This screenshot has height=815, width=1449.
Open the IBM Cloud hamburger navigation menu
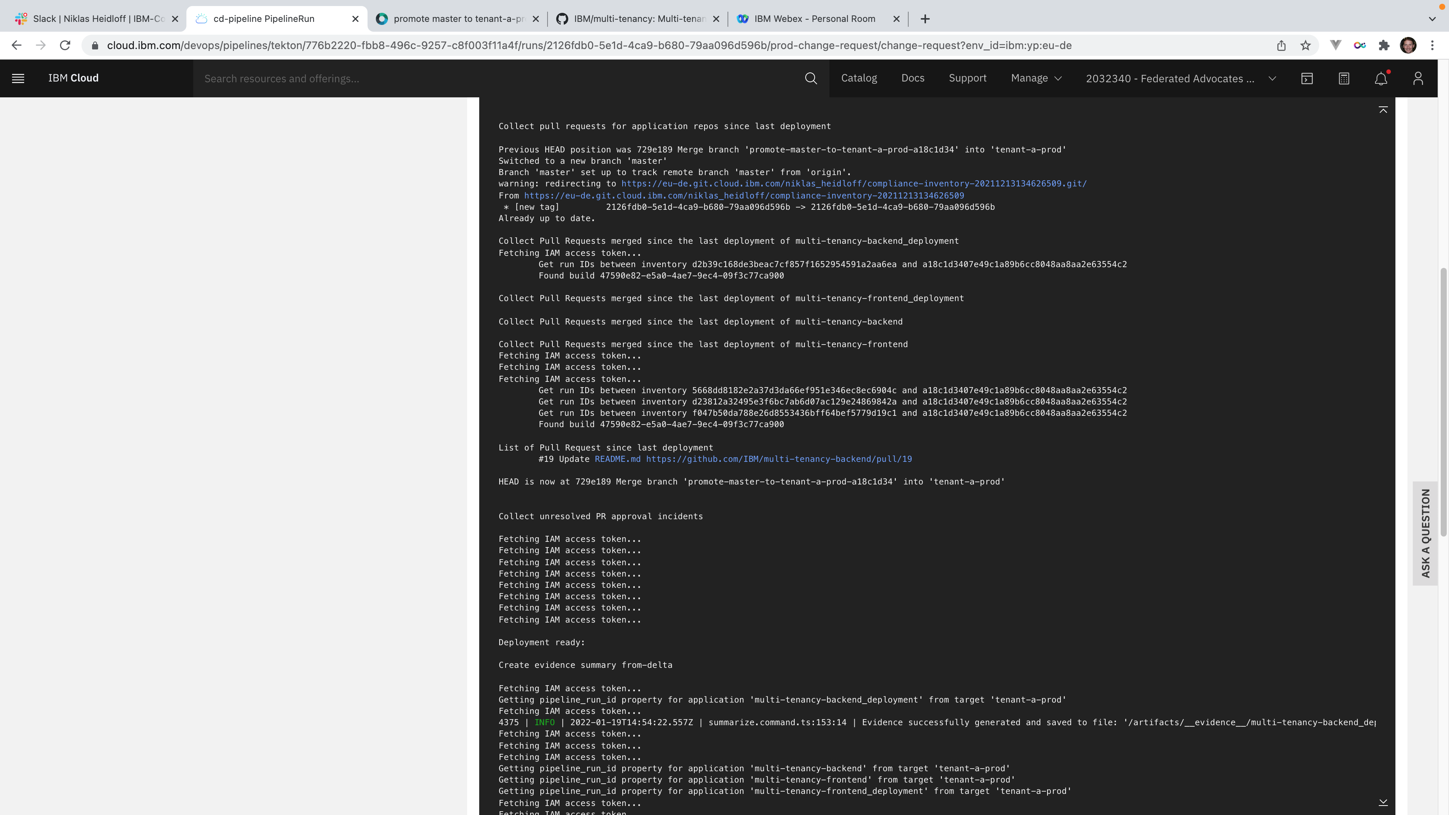(18, 78)
